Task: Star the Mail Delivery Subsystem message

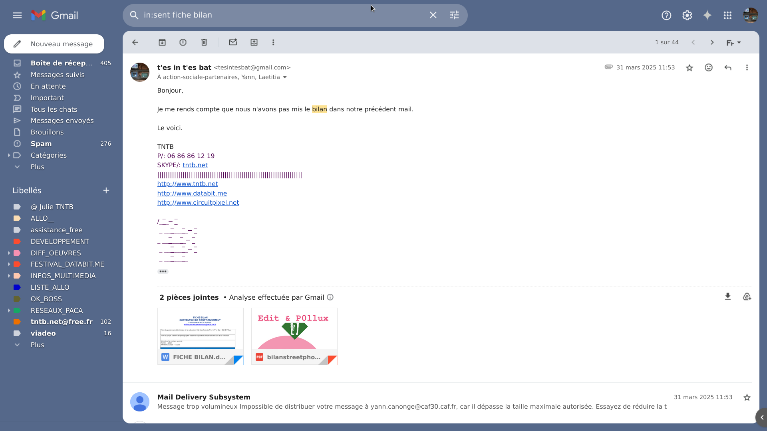Action: (x=747, y=397)
